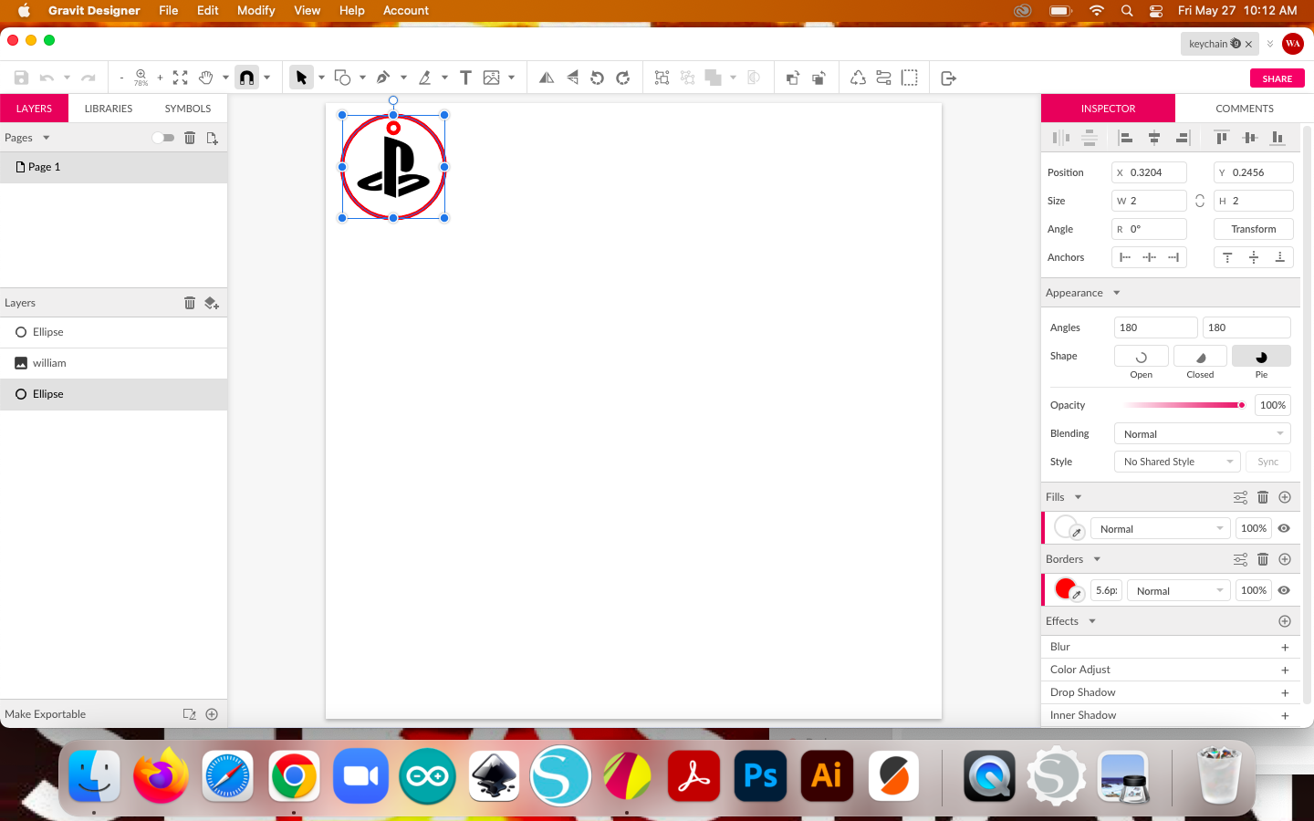Collapse the Fills section

[1078, 497]
